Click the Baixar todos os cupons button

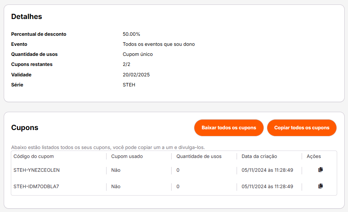[x=229, y=128]
